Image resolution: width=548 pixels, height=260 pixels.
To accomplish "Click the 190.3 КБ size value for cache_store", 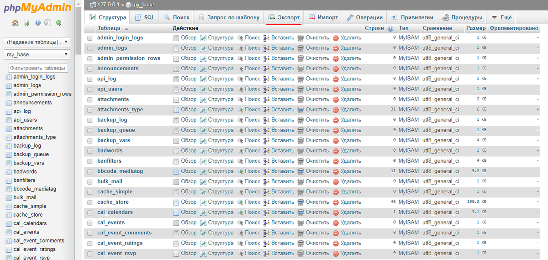I will pyautogui.click(x=477, y=202).
